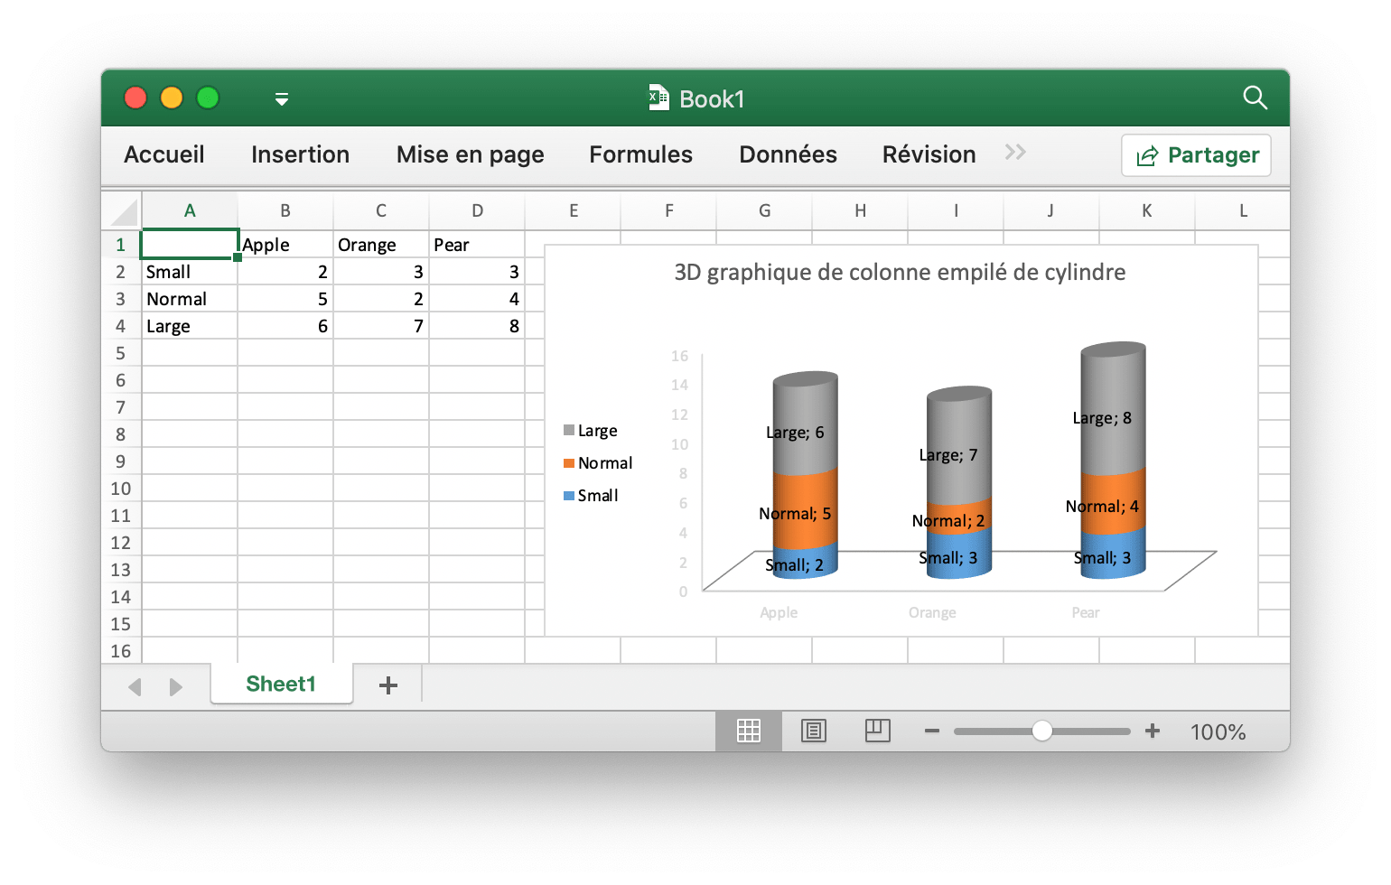Select the Sheet1 tab
The width and height of the screenshot is (1391, 885).
point(281,685)
